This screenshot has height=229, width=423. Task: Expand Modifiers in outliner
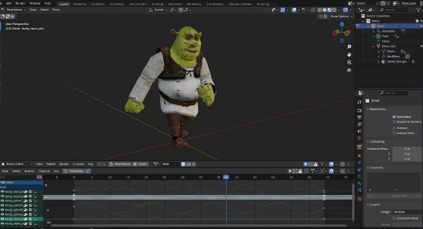(x=379, y=56)
